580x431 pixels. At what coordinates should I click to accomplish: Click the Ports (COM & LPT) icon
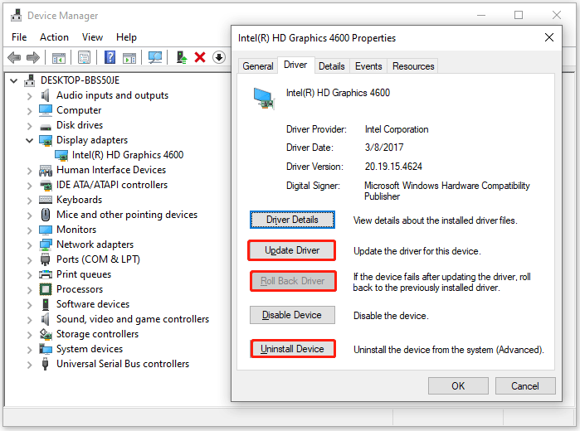click(45, 259)
